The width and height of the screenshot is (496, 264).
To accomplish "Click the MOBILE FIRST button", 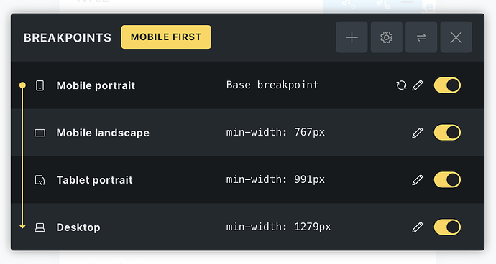I will point(166,37).
